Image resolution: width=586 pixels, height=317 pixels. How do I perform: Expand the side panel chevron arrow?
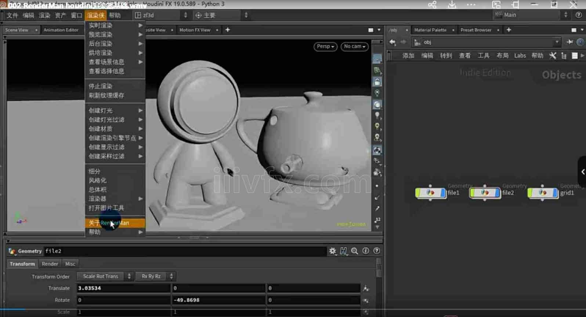coord(583,172)
